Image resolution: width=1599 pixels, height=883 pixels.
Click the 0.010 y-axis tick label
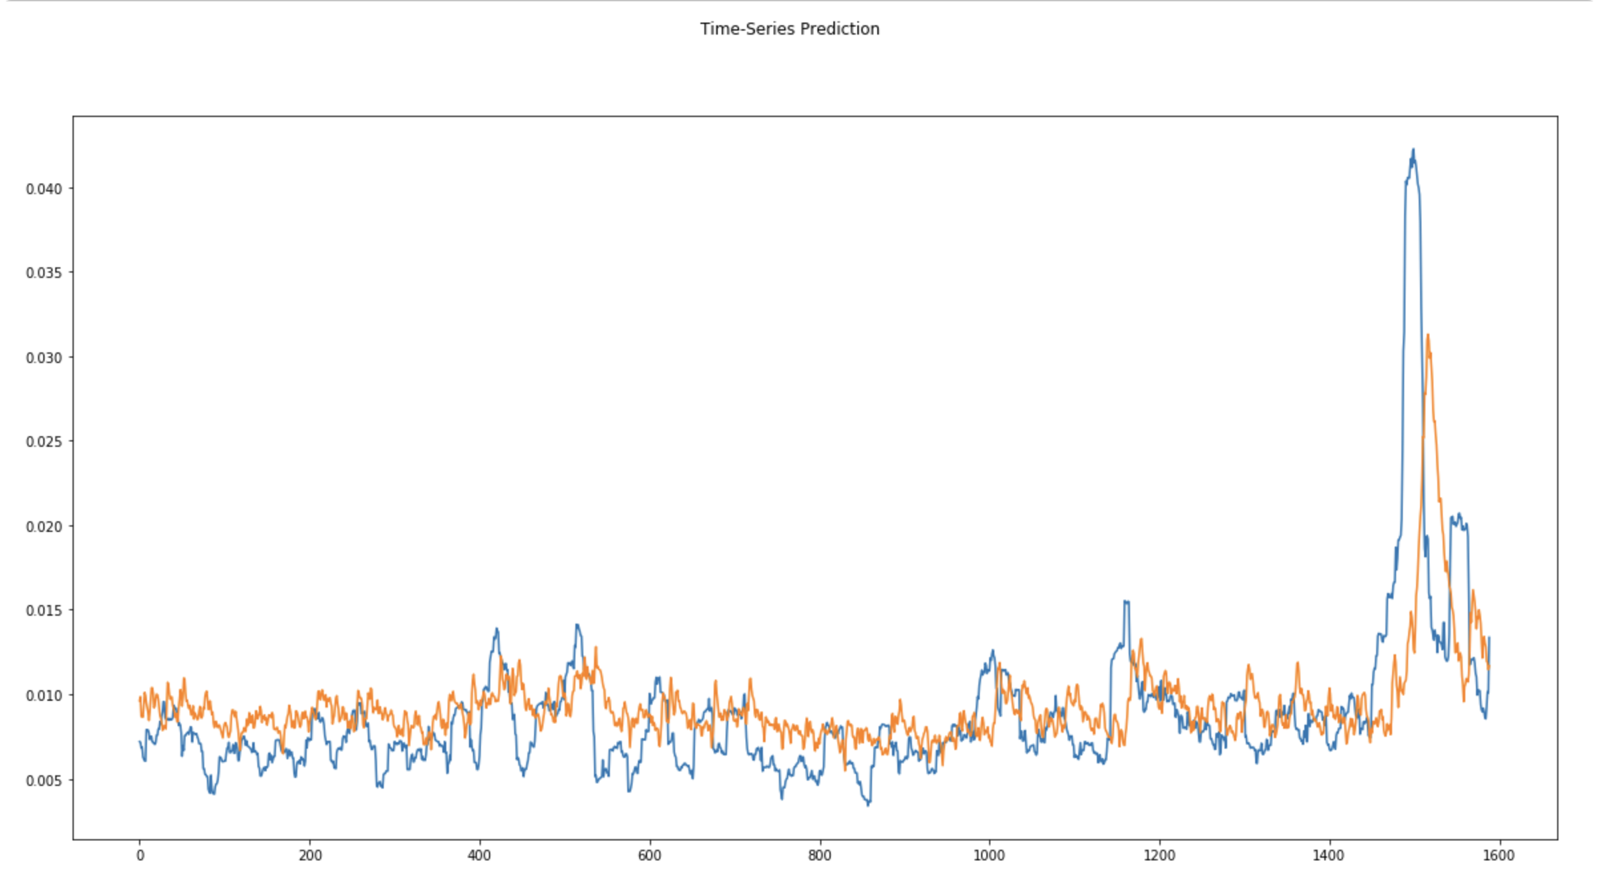[x=44, y=695]
